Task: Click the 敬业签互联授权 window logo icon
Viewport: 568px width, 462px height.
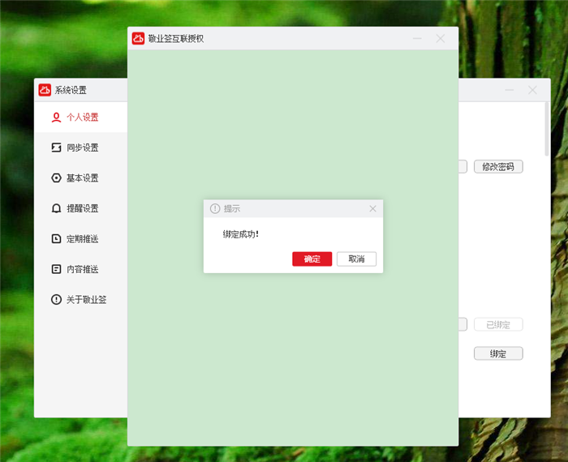Action: coord(138,38)
